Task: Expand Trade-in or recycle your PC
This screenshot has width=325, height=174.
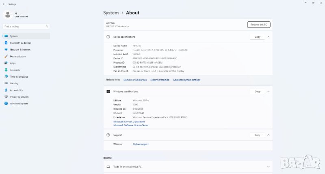Action: point(268,167)
